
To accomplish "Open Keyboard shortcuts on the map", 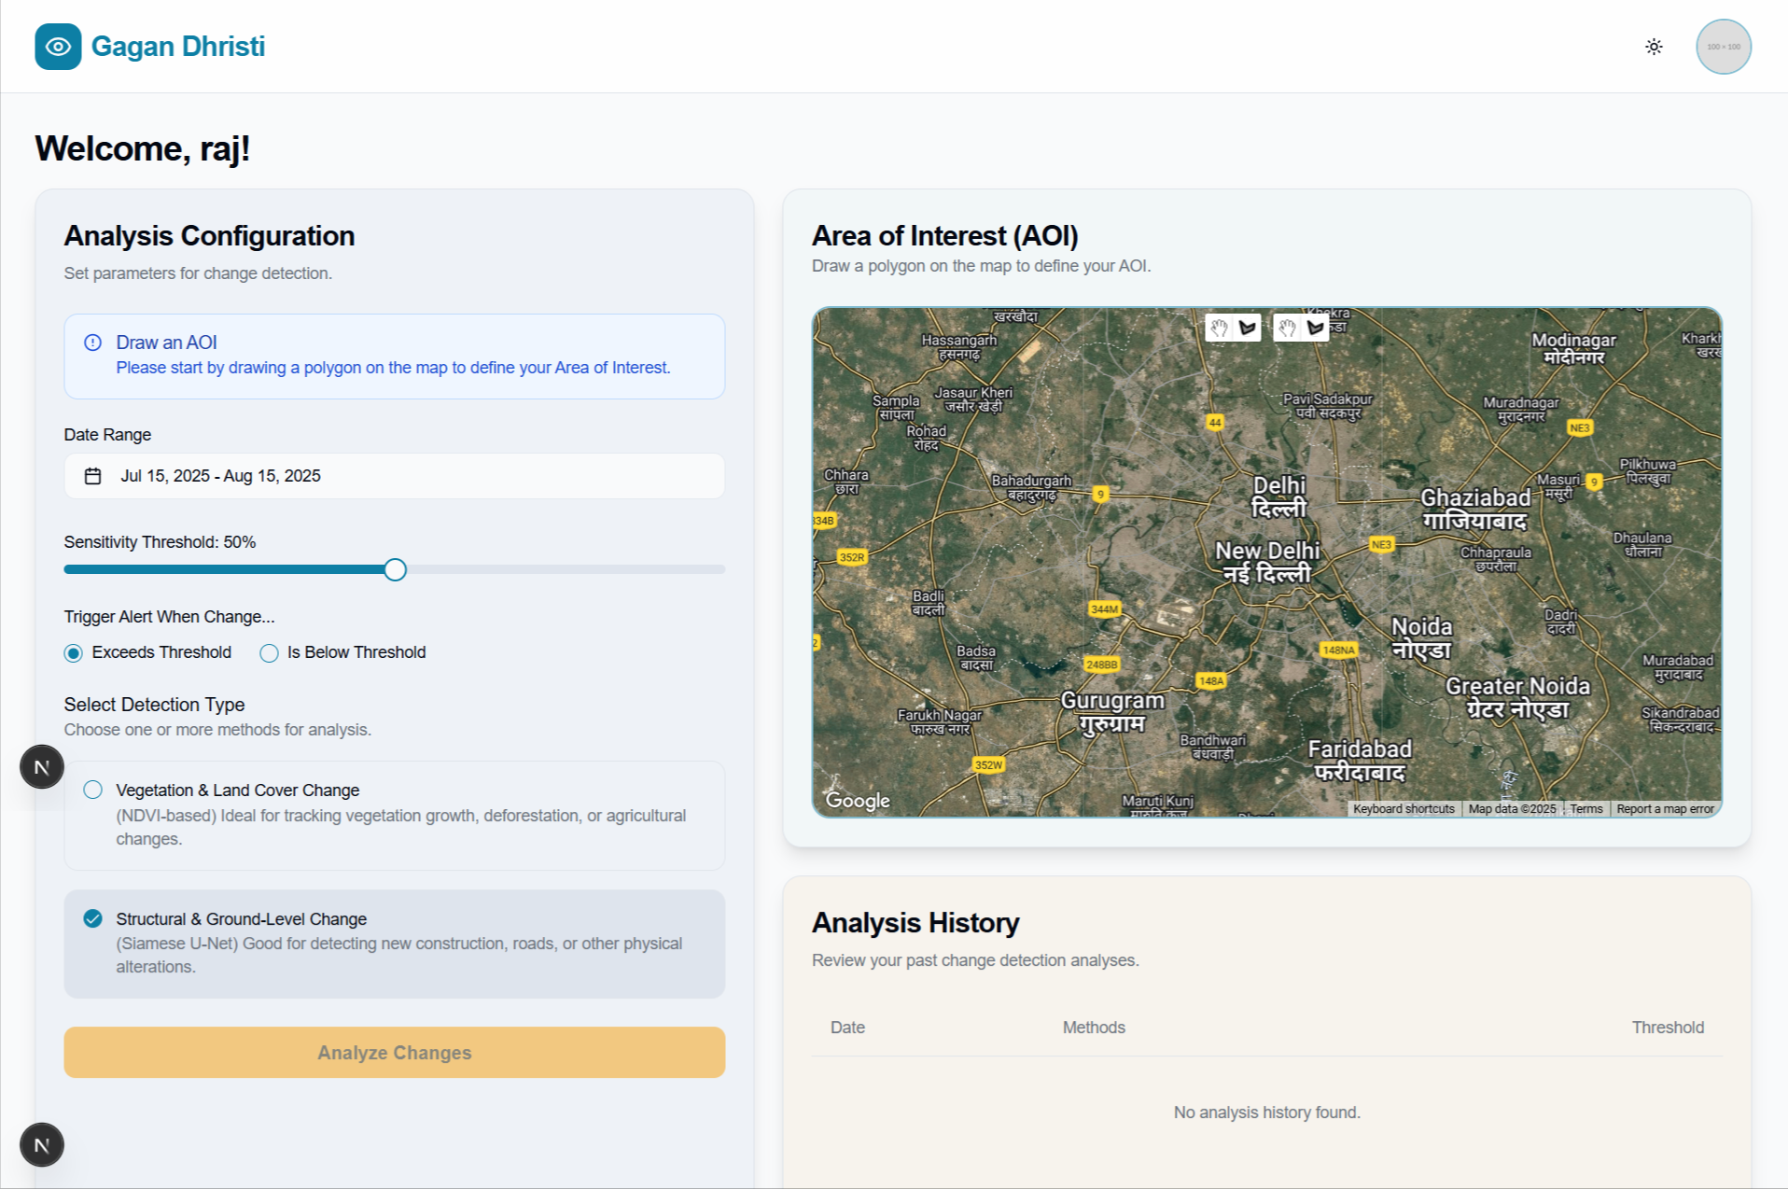I will pos(1404,809).
